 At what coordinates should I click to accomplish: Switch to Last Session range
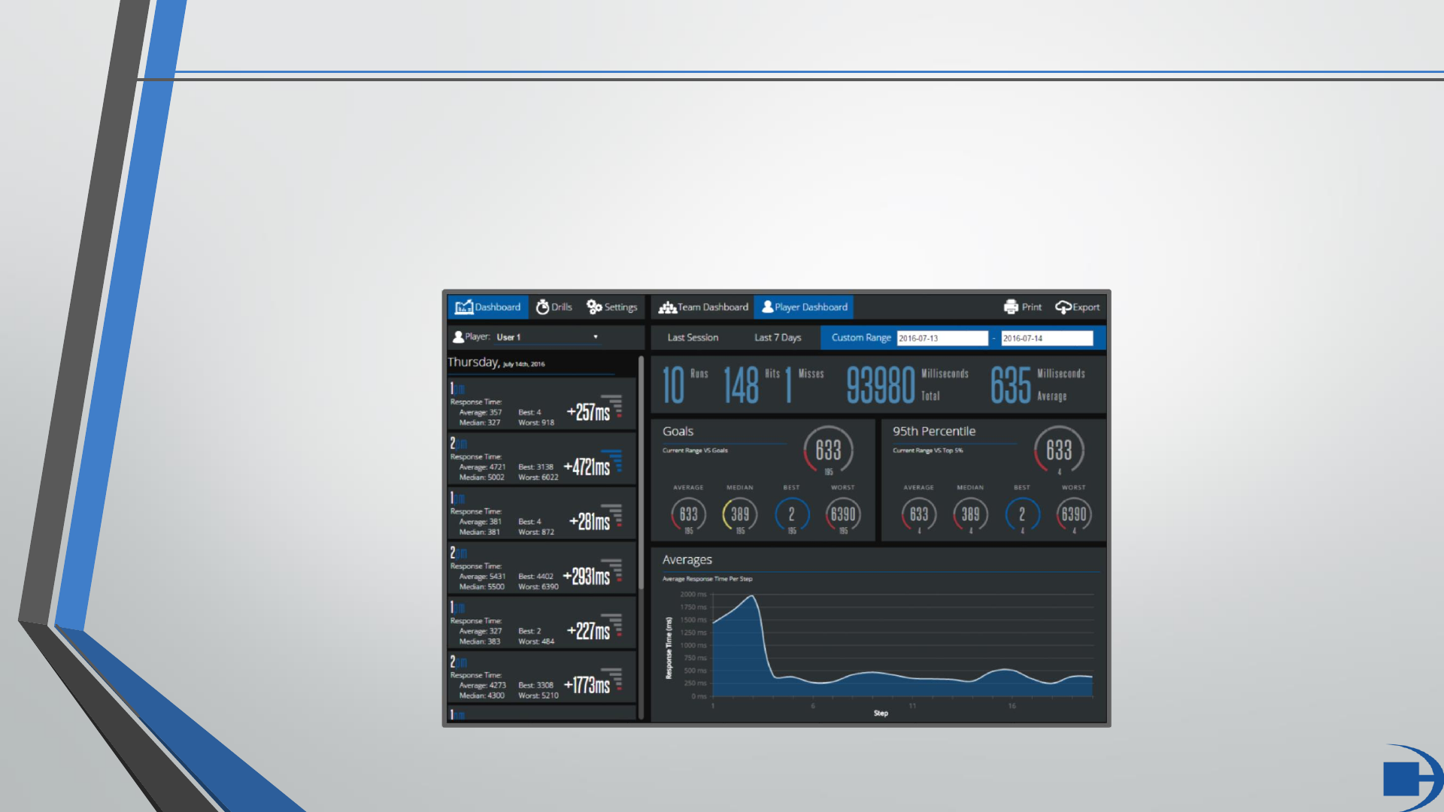coord(693,338)
